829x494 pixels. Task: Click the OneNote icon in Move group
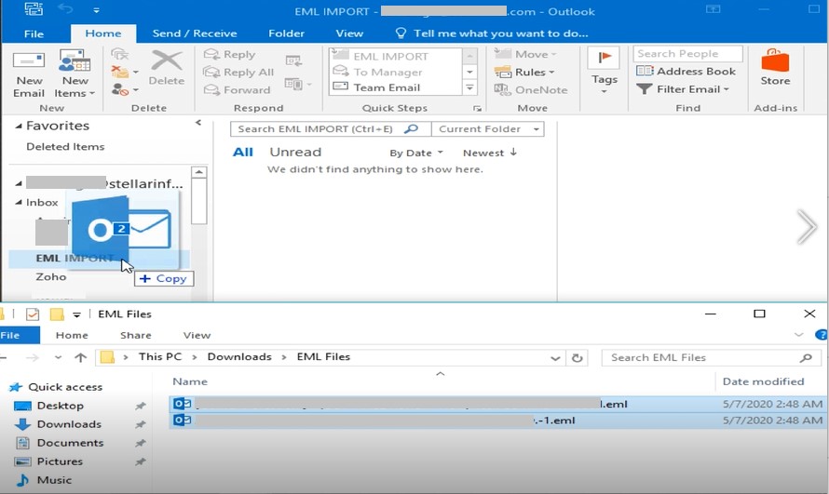(531, 90)
